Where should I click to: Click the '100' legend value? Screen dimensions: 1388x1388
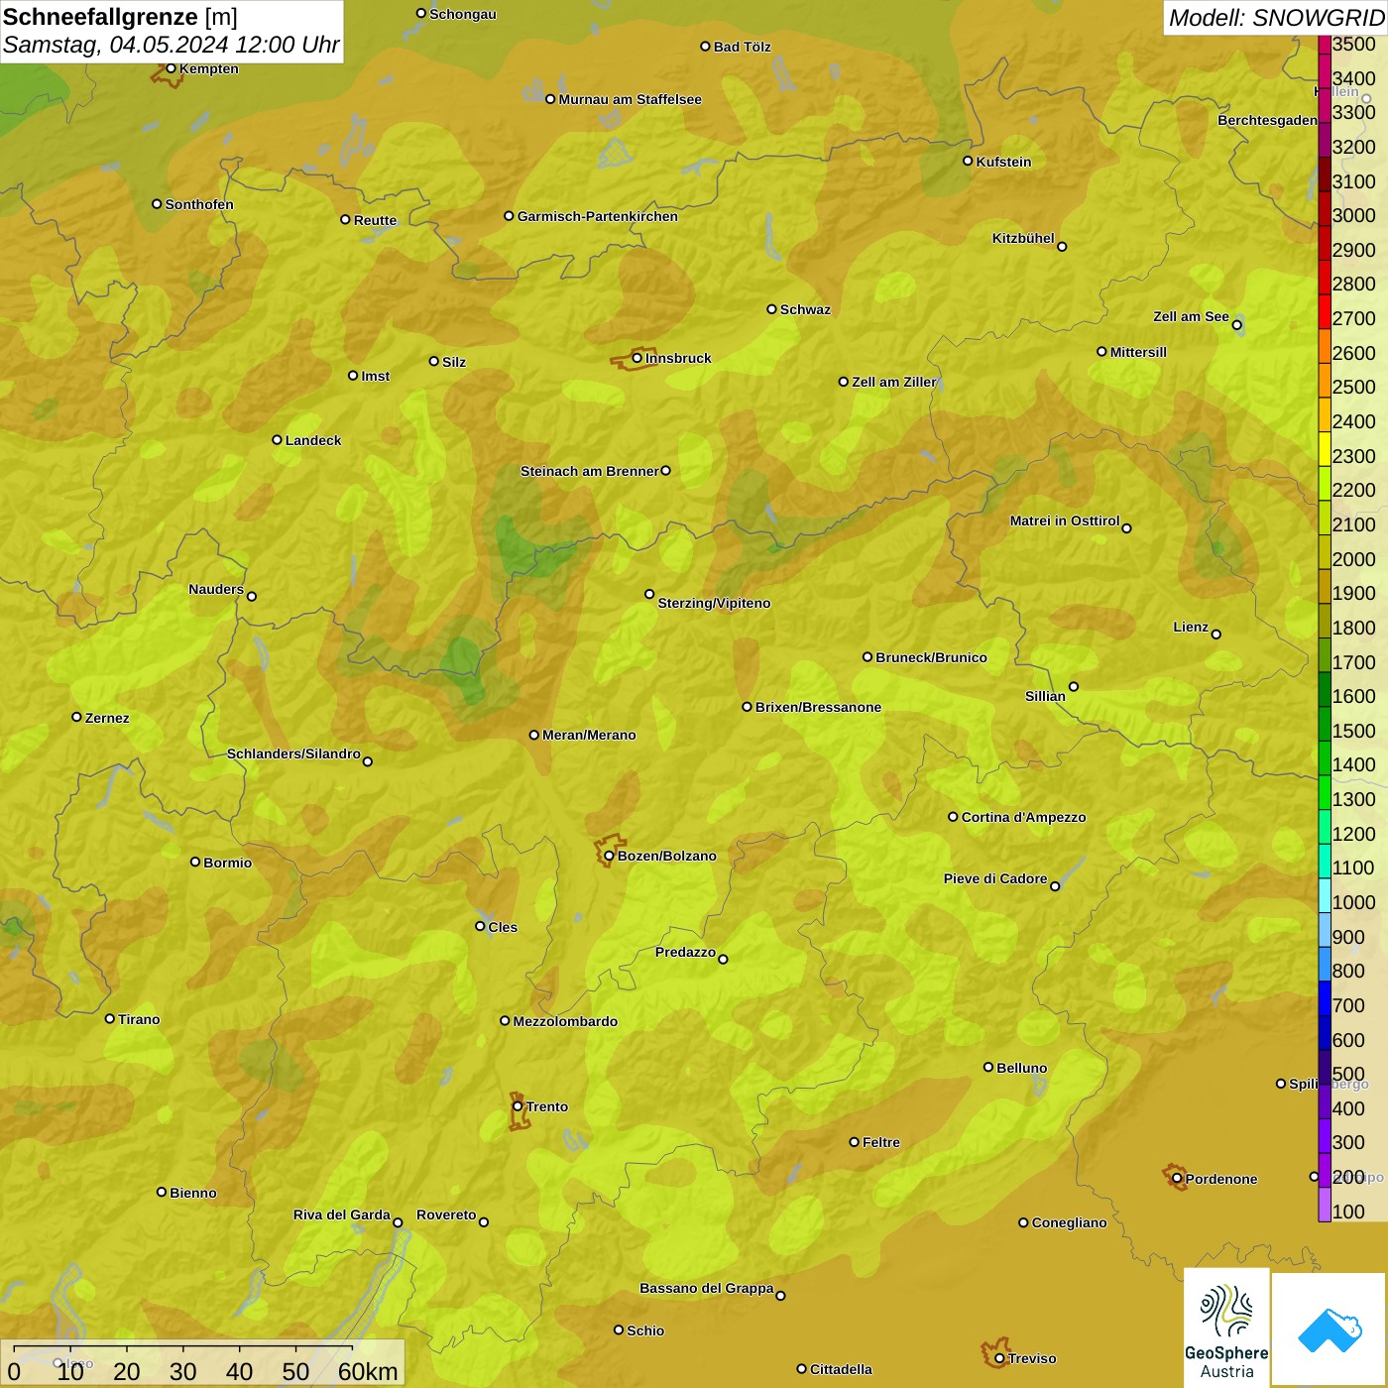tap(1348, 1212)
